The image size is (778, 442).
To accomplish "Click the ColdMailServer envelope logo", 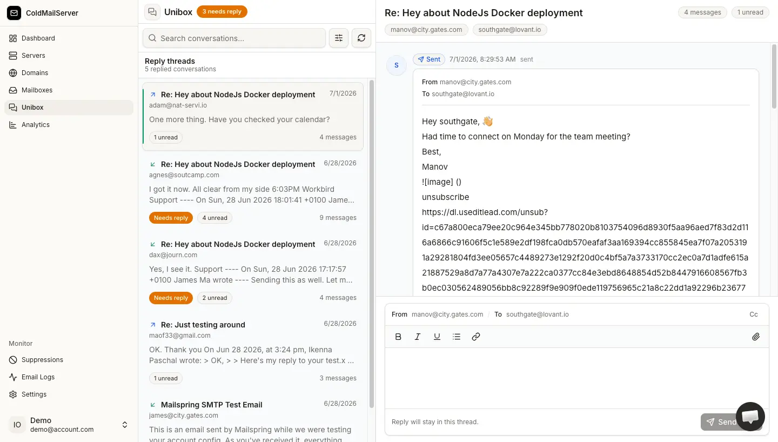I will [14, 13].
